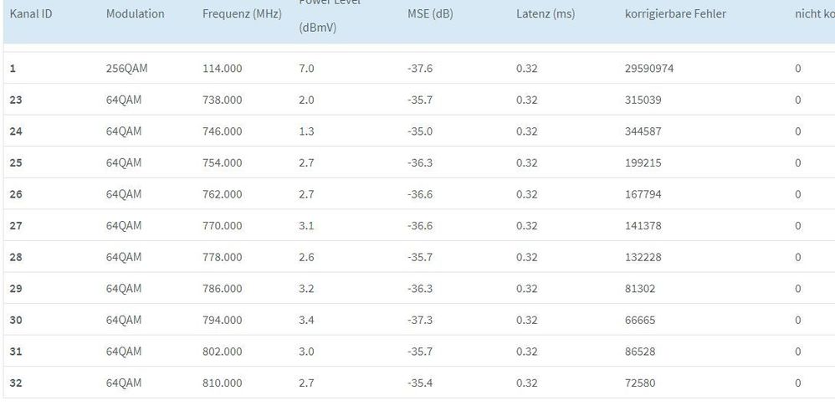
Task: Select the power level value 7.0
Action: pos(306,69)
